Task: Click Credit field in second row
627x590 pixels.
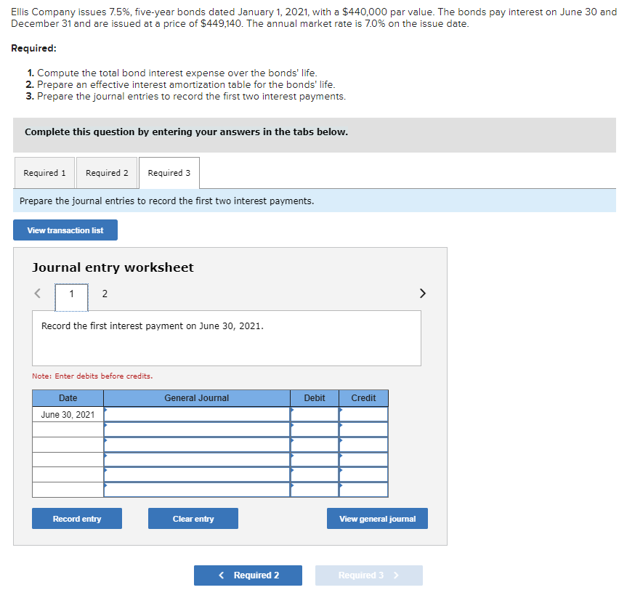Action: (363, 429)
